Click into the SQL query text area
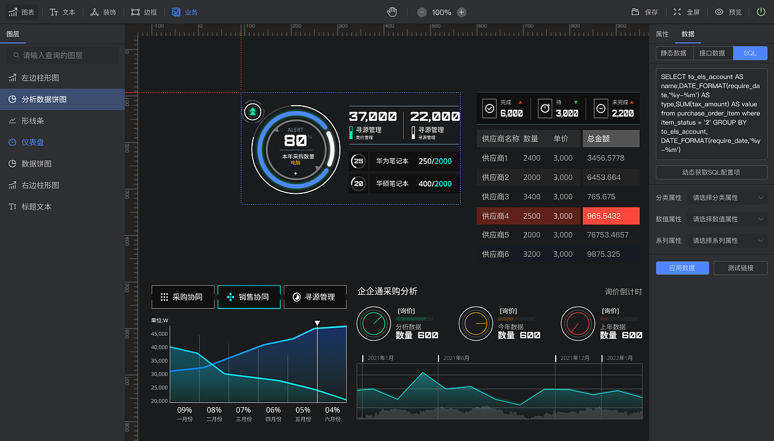This screenshot has width=774, height=441. point(712,114)
